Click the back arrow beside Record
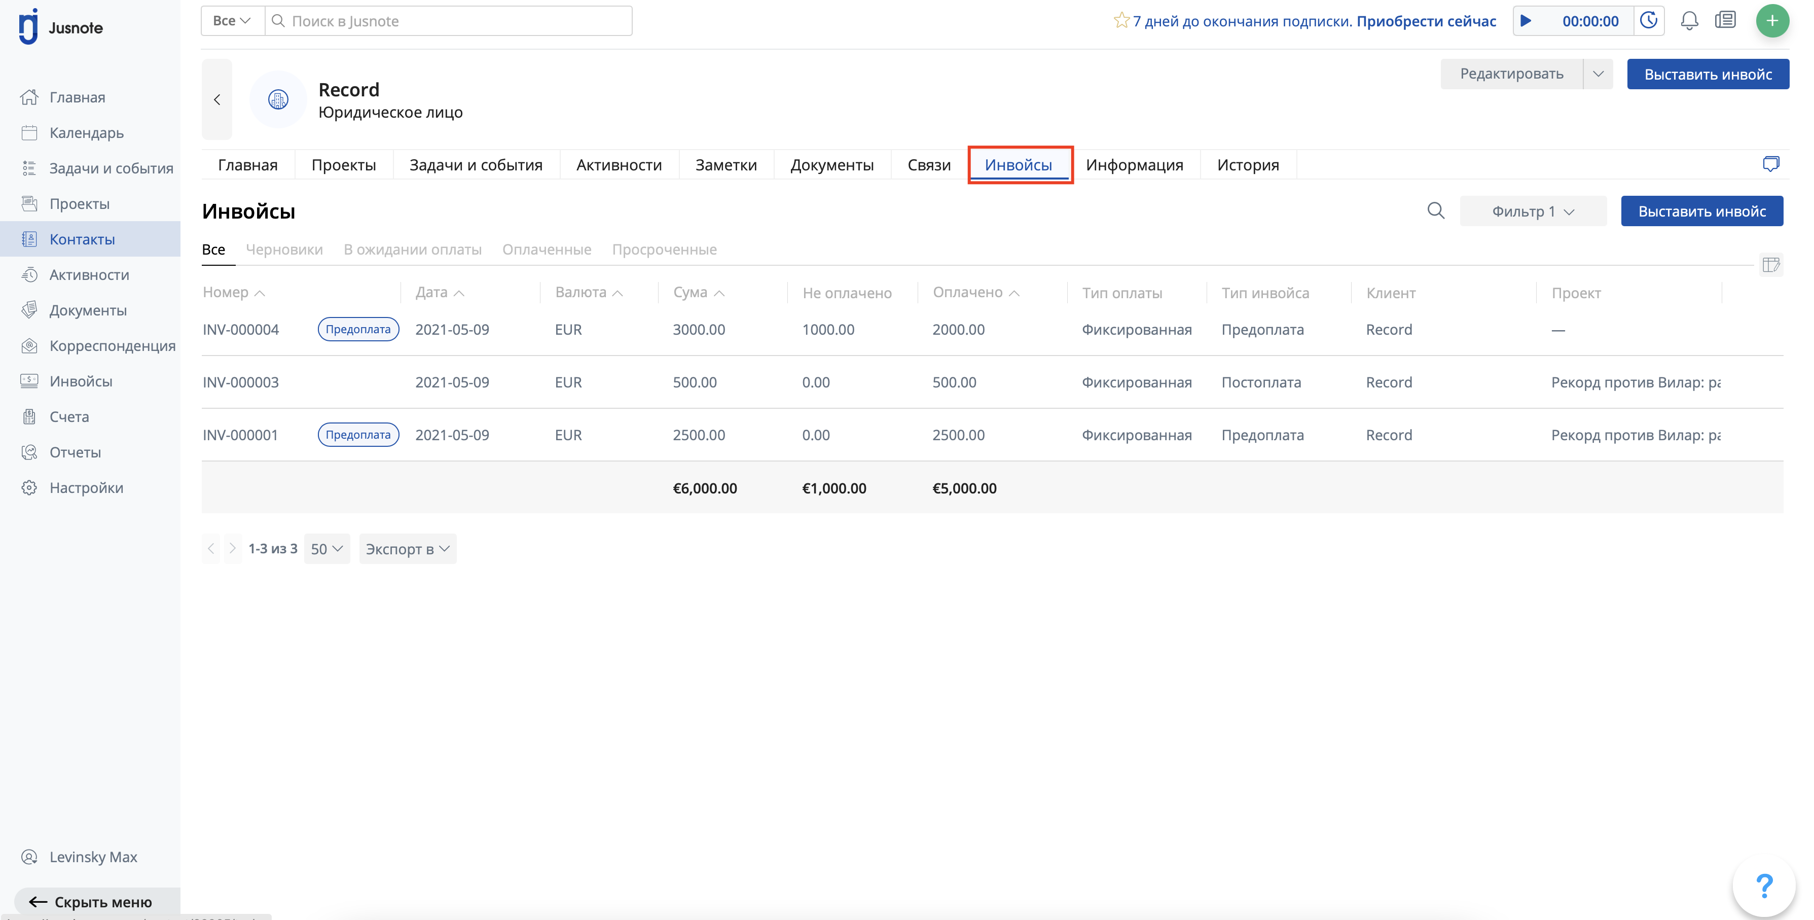The image size is (1814, 920). (x=217, y=99)
